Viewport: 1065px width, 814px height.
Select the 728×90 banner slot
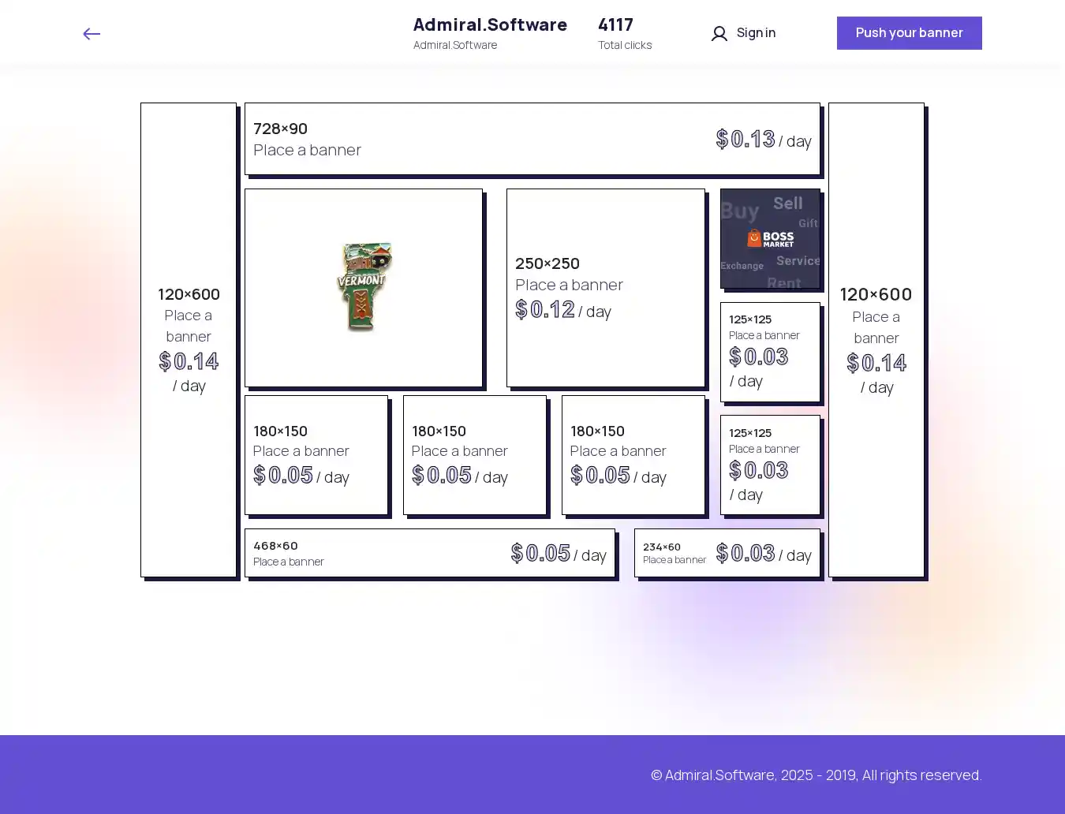(x=532, y=139)
